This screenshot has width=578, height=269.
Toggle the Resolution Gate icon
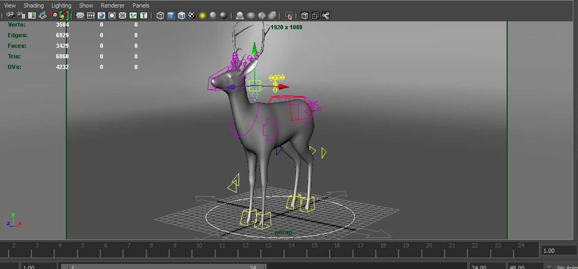tap(101, 16)
